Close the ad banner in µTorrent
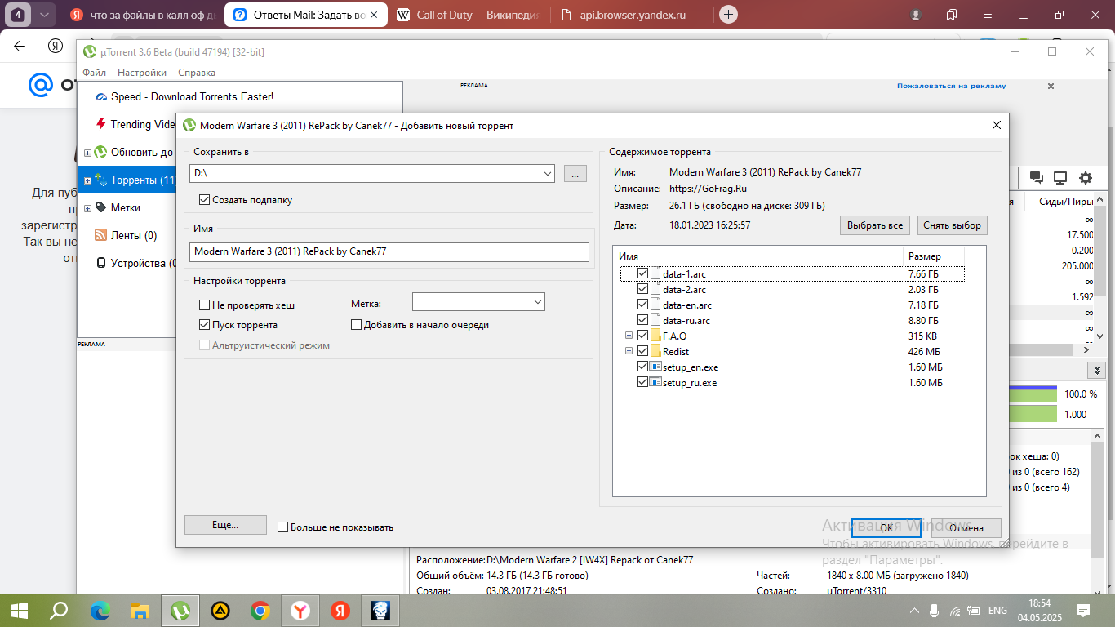 coord(1051,86)
